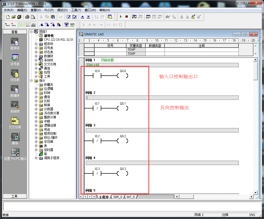Select CPU 222 CN REL 02.01 item
This screenshot has height=219, width=264.
pyautogui.click(x=58, y=40)
